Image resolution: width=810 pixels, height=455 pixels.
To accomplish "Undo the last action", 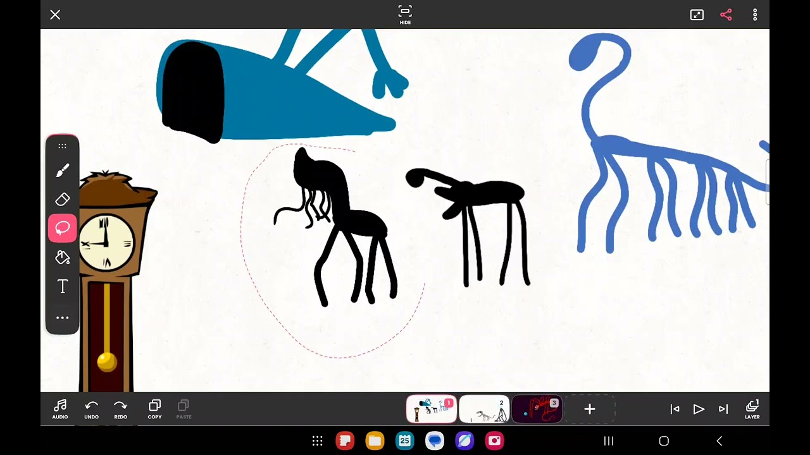I will coord(92,409).
